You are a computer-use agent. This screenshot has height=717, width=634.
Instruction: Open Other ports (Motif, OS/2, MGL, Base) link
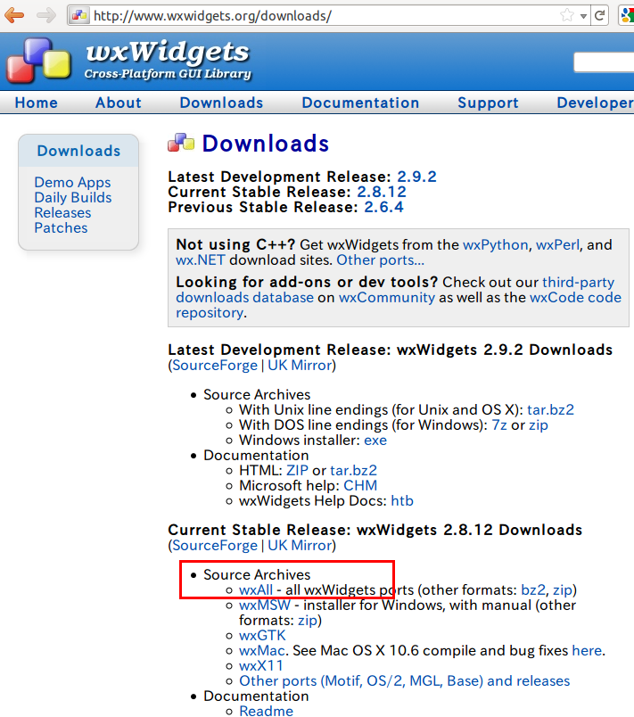point(405,680)
